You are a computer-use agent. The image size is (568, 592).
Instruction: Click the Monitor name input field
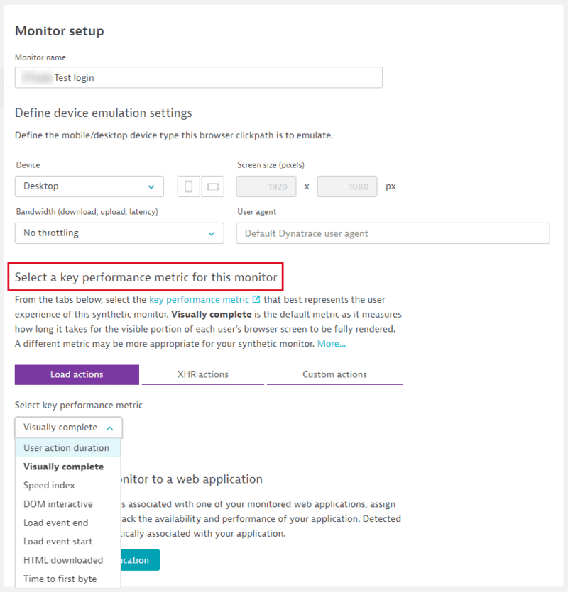pyautogui.click(x=198, y=77)
